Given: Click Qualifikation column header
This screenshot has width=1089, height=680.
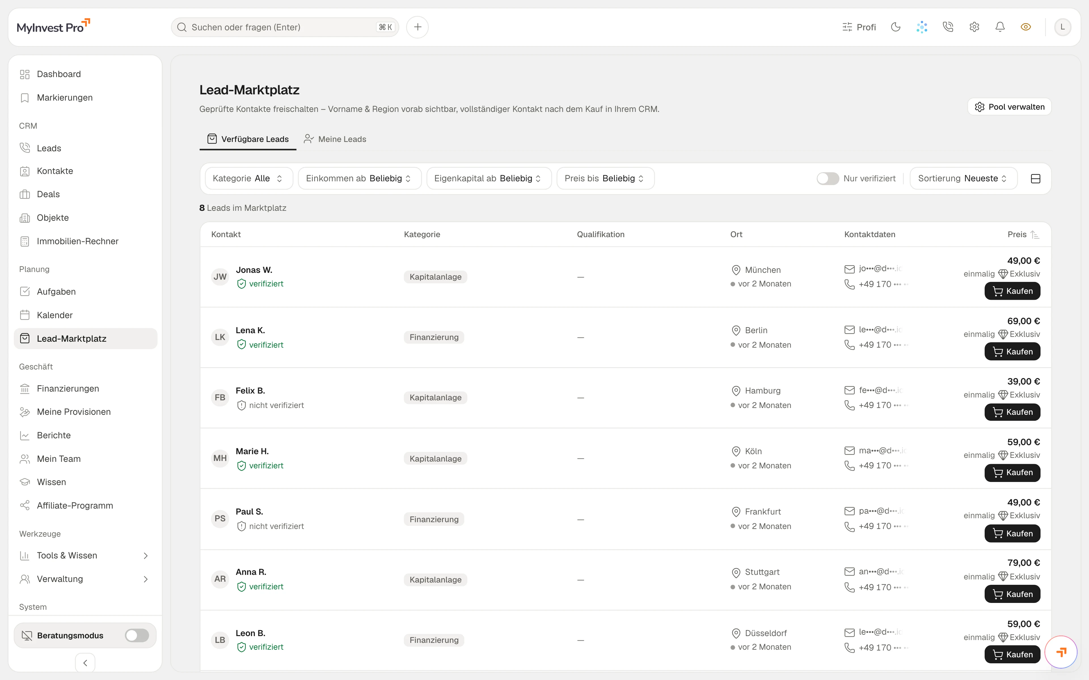Looking at the screenshot, I should coord(601,234).
